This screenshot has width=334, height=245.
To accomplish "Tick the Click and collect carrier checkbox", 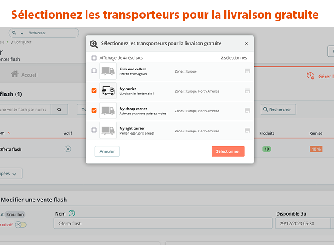I will tap(94, 71).
